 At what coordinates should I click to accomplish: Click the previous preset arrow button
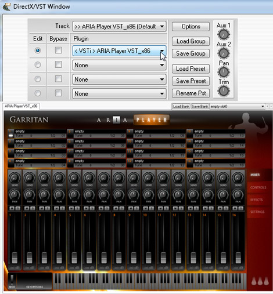pos(267,107)
